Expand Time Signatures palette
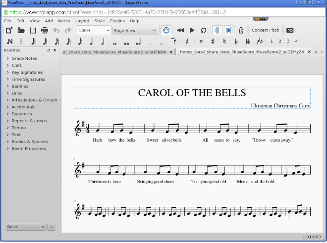327x243 pixels. tap(8, 79)
